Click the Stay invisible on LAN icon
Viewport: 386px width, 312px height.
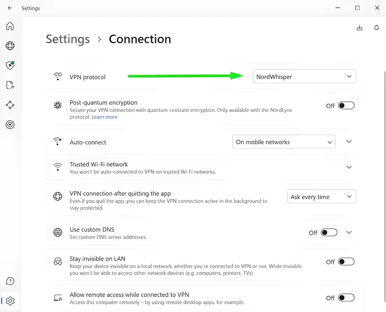coord(57,261)
